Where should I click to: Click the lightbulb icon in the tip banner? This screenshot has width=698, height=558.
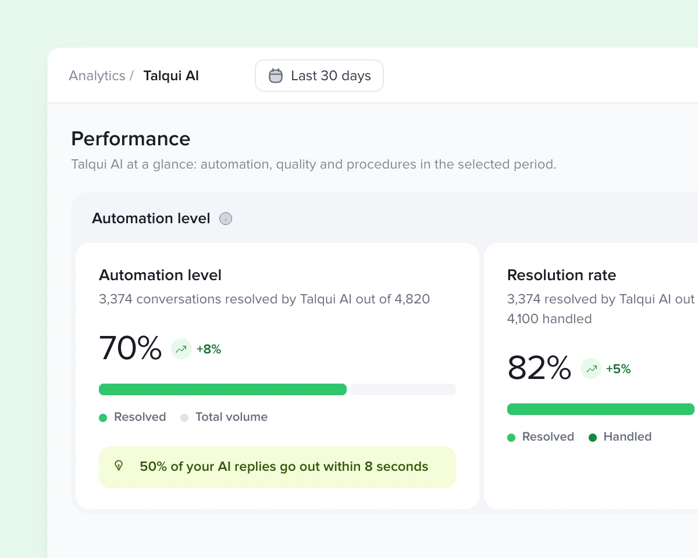tap(119, 466)
